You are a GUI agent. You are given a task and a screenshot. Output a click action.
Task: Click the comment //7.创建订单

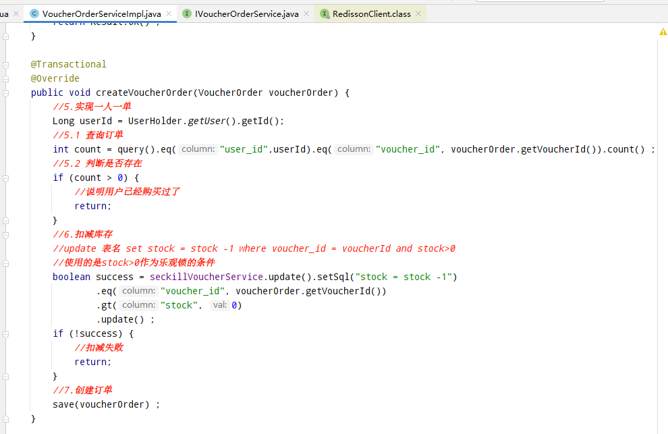(x=82, y=390)
